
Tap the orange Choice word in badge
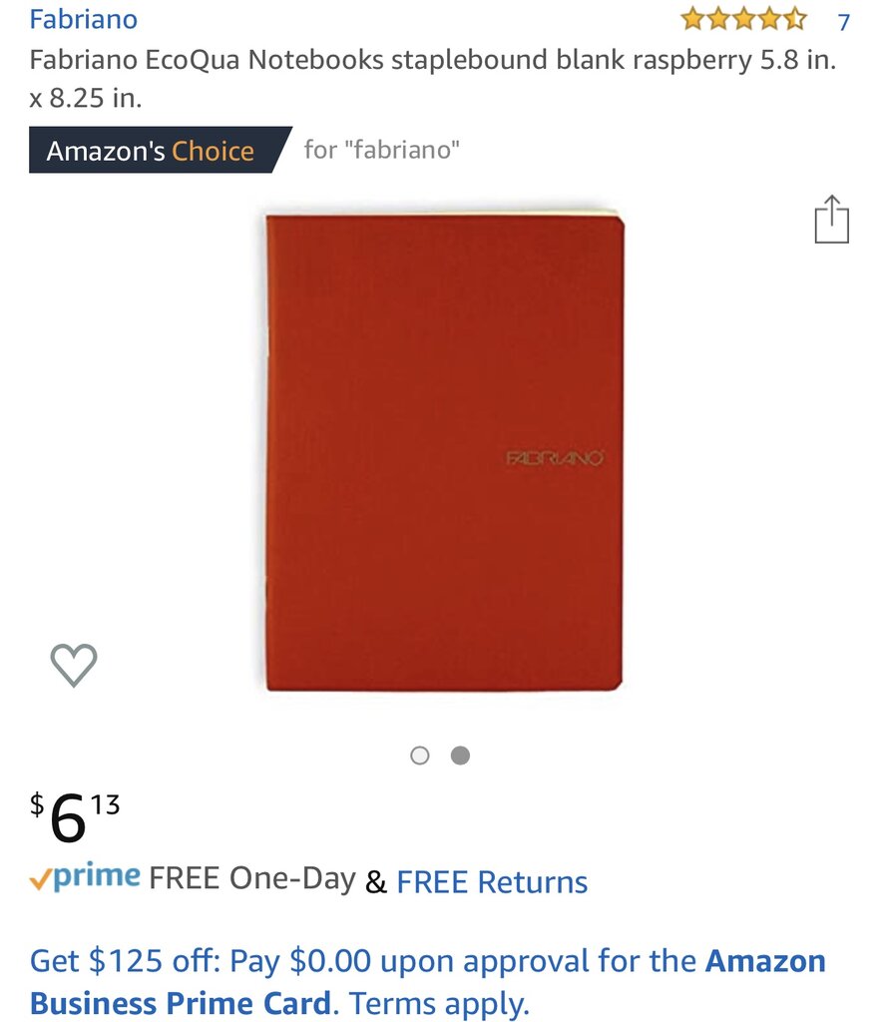pyautogui.click(x=213, y=152)
